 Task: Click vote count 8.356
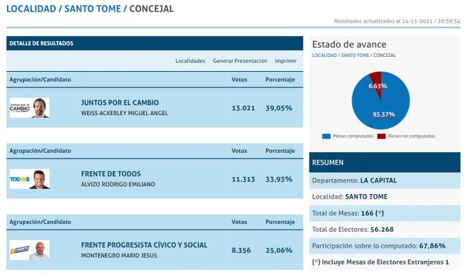(241, 250)
